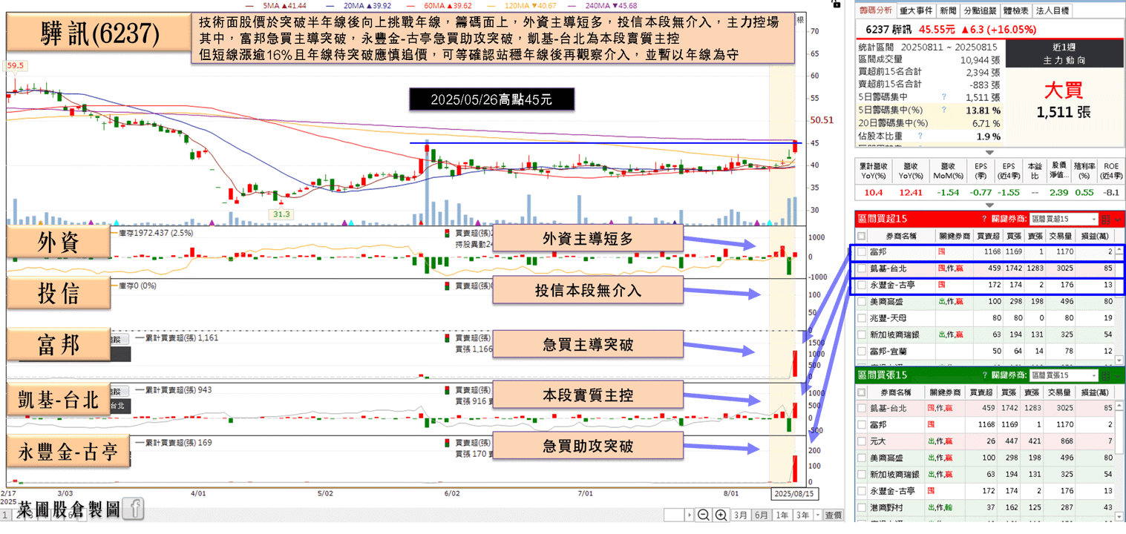Tick the select-all checkbox in 區間買張15 table header
Image resolution: width=1126 pixels, height=534 pixels.
[862, 392]
